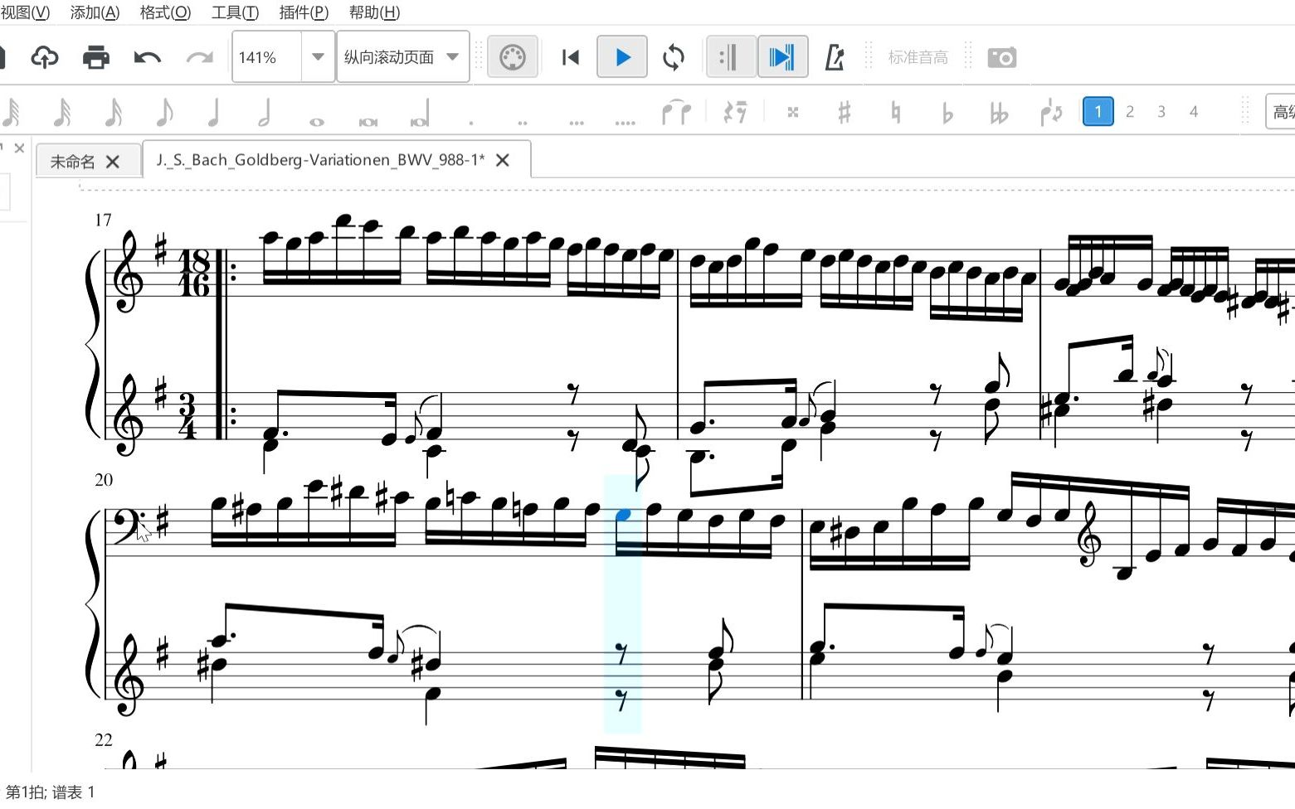This screenshot has width=1295, height=809.
Task: Apply double sharp accidental
Action: click(x=793, y=112)
